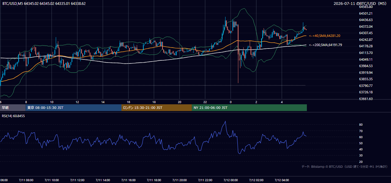Screen dimensions: 391x183
Task: Select the 200 SMA 64191.79 label
Action: [326, 45]
